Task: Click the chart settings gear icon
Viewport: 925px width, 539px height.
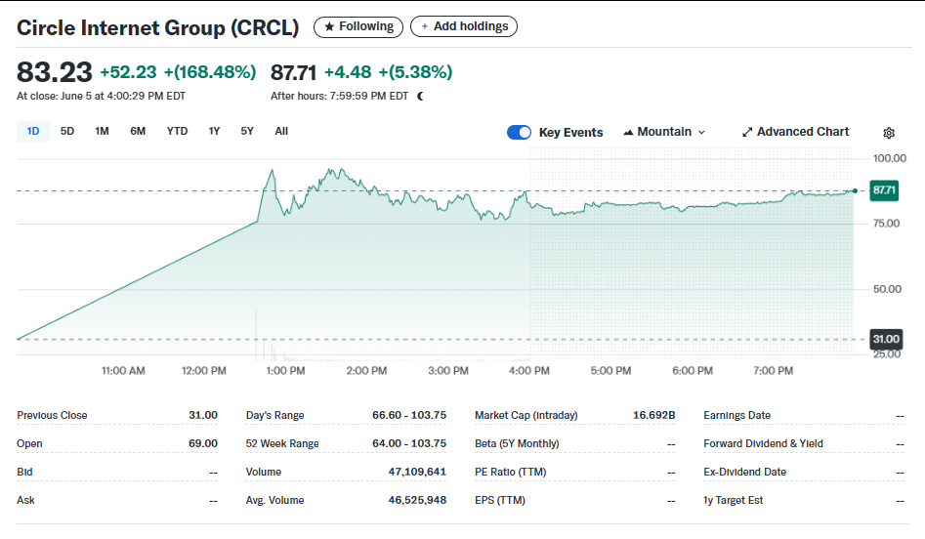Action: point(889,133)
